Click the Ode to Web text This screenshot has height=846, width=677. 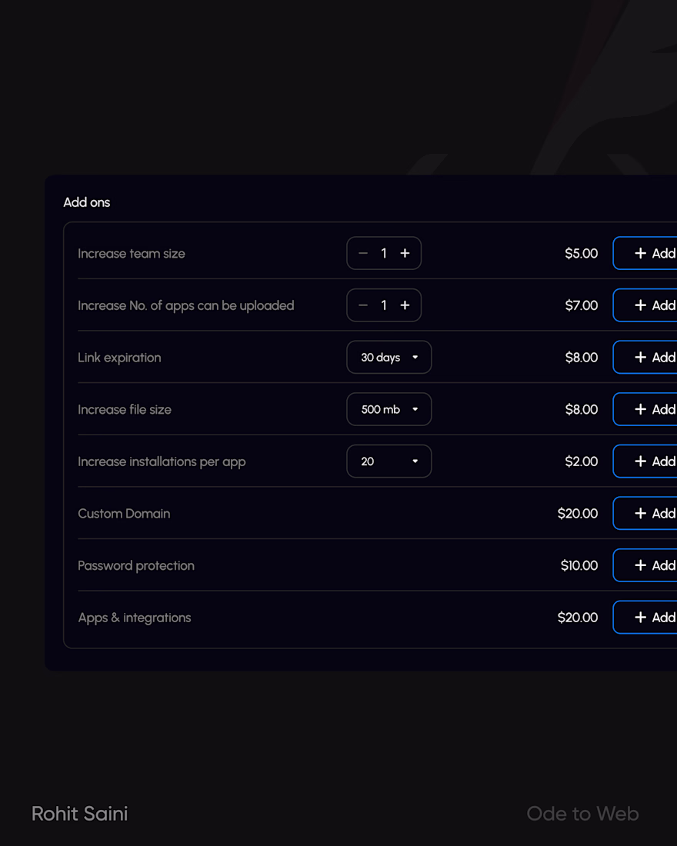pyautogui.click(x=582, y=814)
